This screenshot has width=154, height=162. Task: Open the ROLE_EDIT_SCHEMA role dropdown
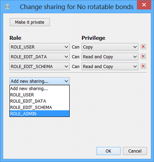39,66
